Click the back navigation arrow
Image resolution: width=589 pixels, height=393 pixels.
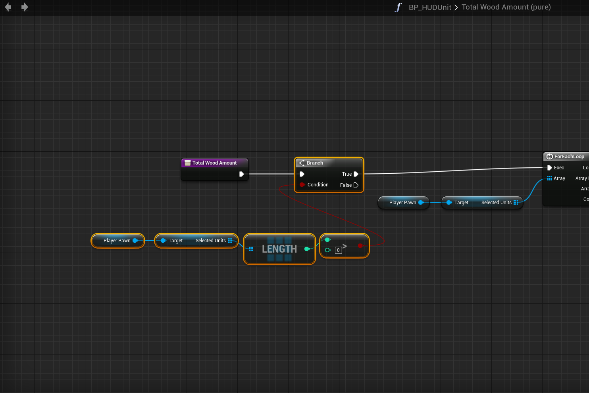pos(8,7)
